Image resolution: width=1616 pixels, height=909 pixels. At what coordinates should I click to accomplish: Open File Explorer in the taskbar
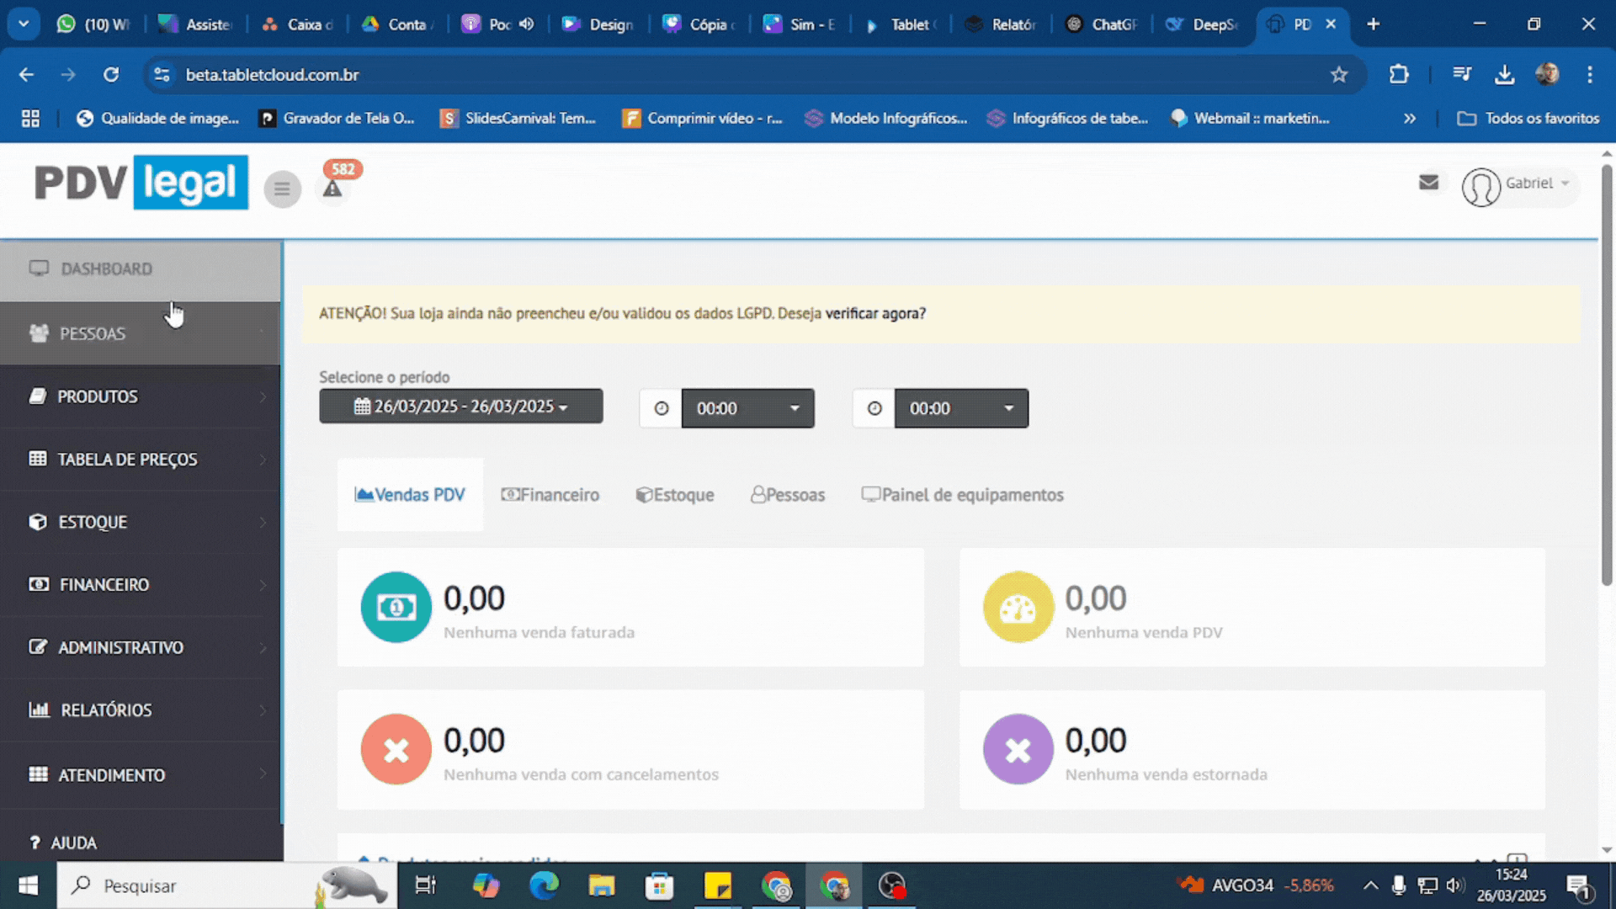pos(601,885)
